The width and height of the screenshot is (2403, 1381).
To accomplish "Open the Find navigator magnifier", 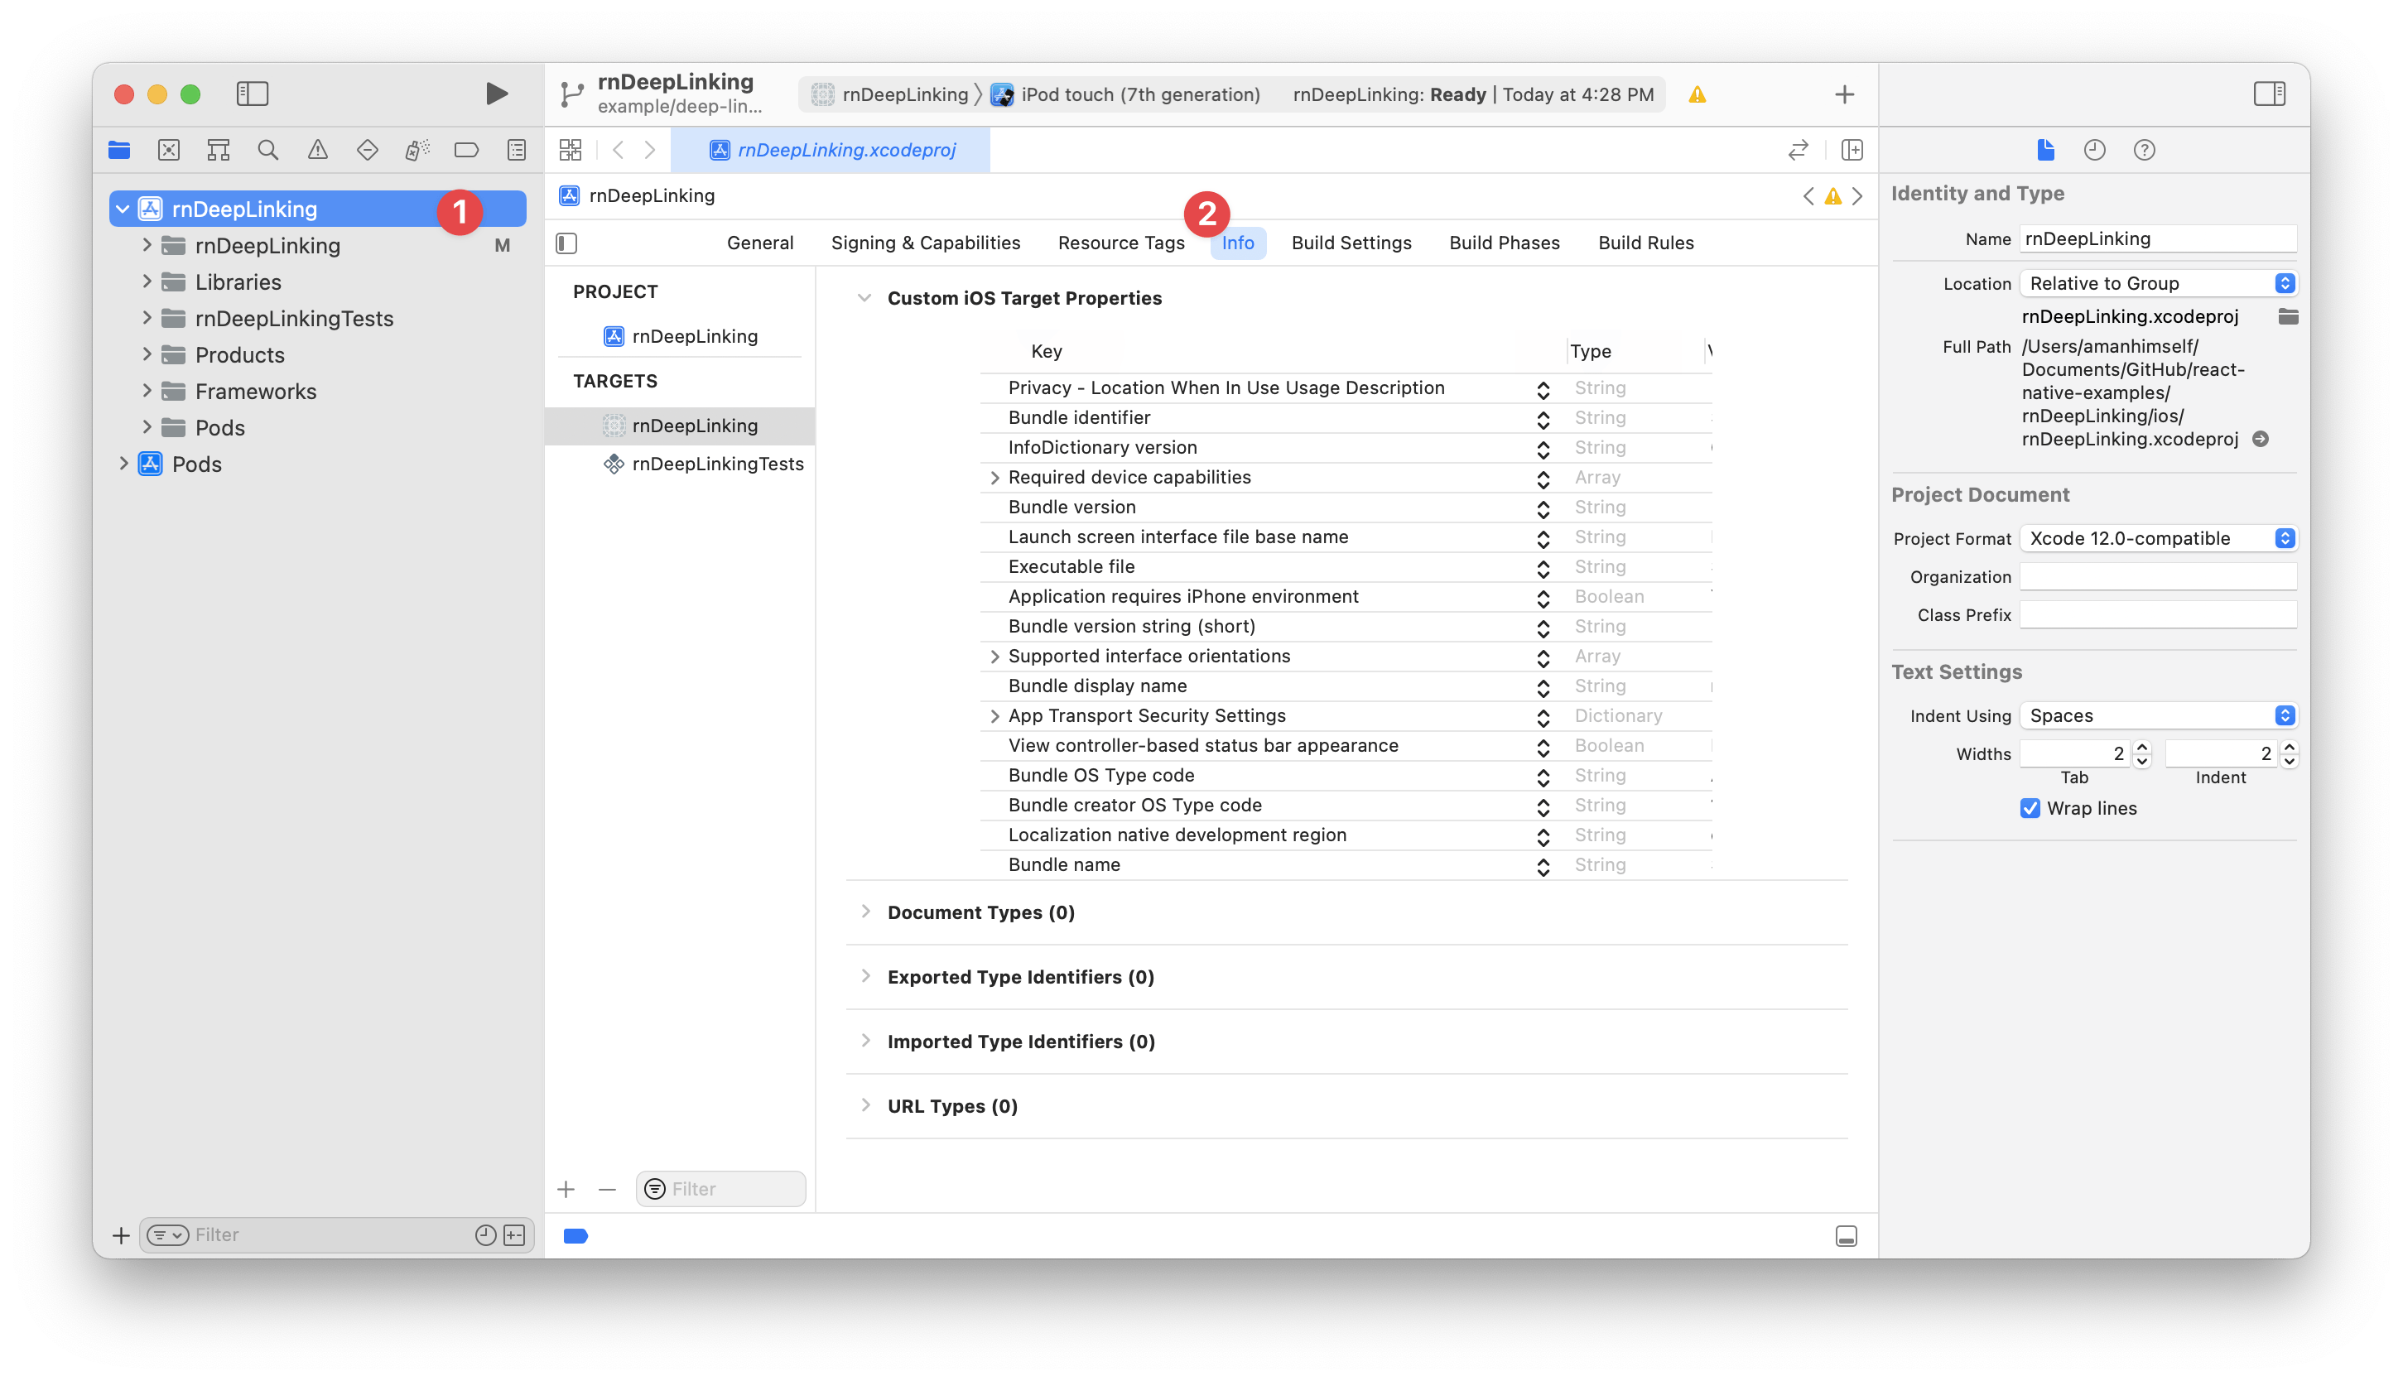I will coord(268,149).
